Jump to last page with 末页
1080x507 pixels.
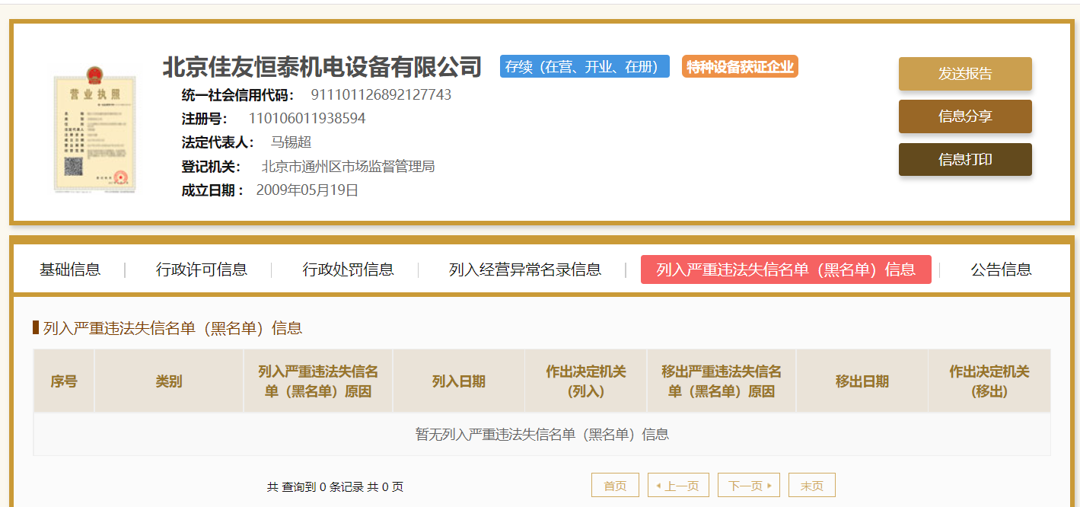point(812,486)
